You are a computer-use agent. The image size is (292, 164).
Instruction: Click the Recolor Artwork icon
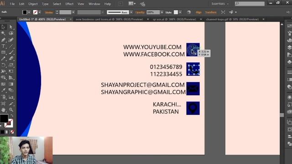(189, 12)
